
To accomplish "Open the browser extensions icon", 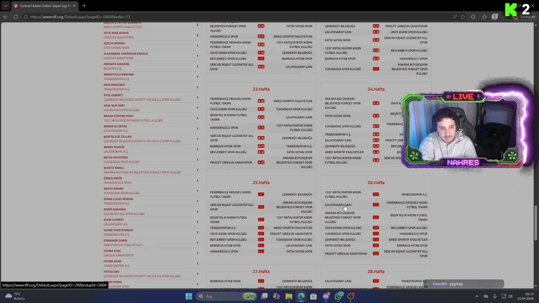I will click(473, 17).
